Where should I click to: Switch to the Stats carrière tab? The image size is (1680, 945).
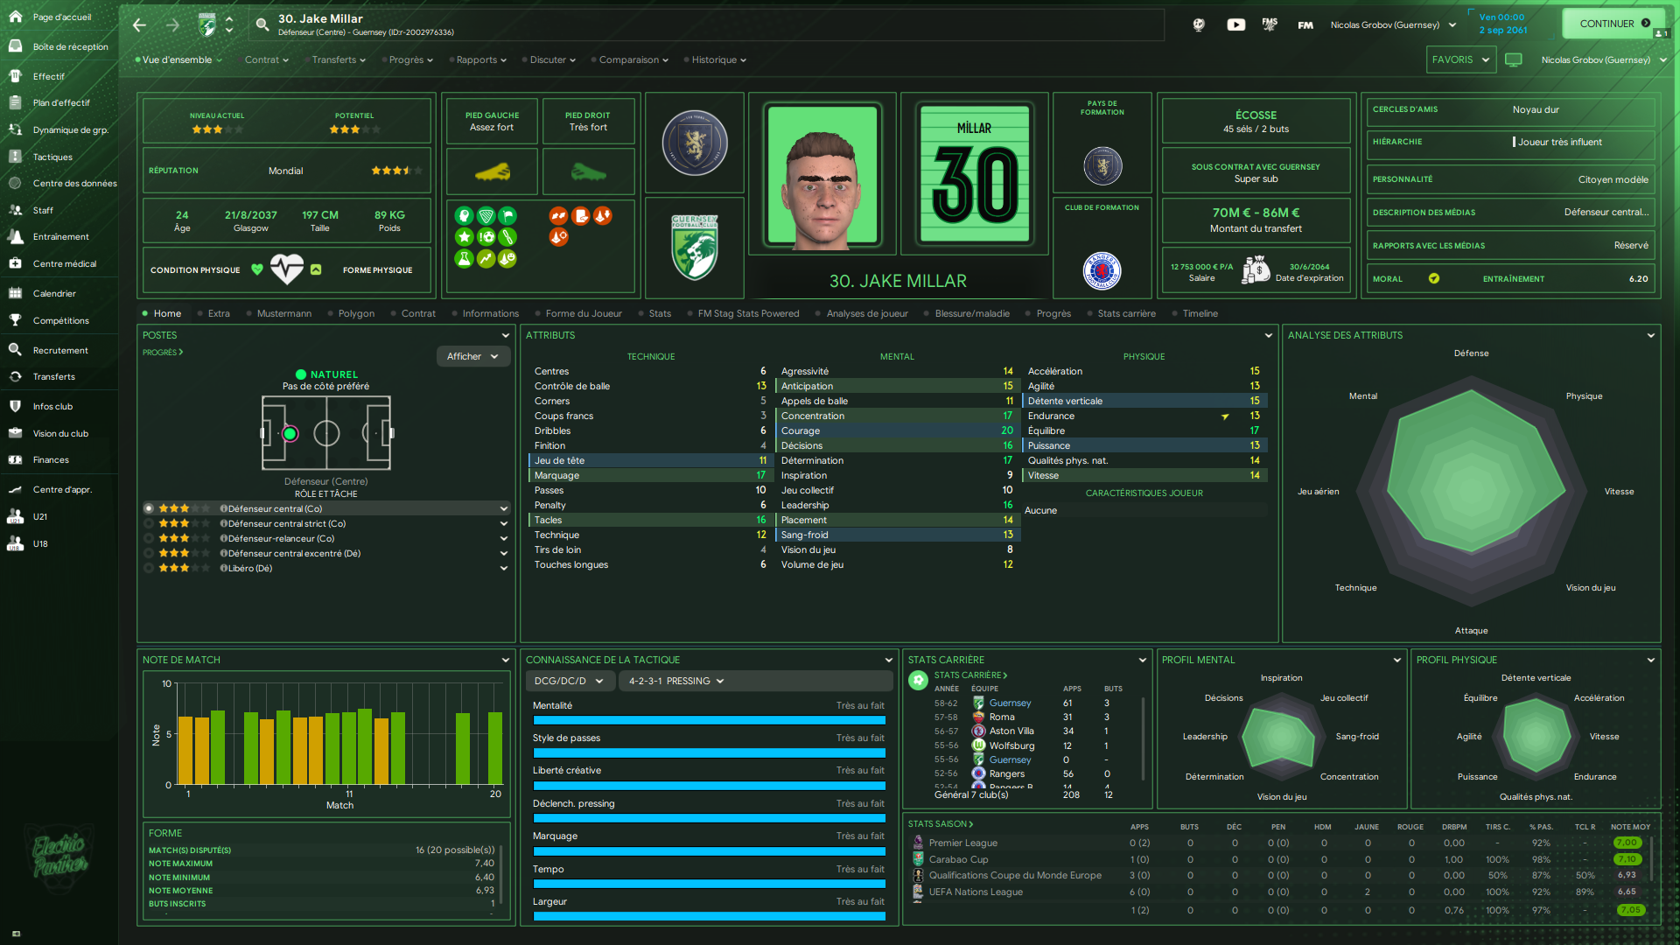[1126, 313]
